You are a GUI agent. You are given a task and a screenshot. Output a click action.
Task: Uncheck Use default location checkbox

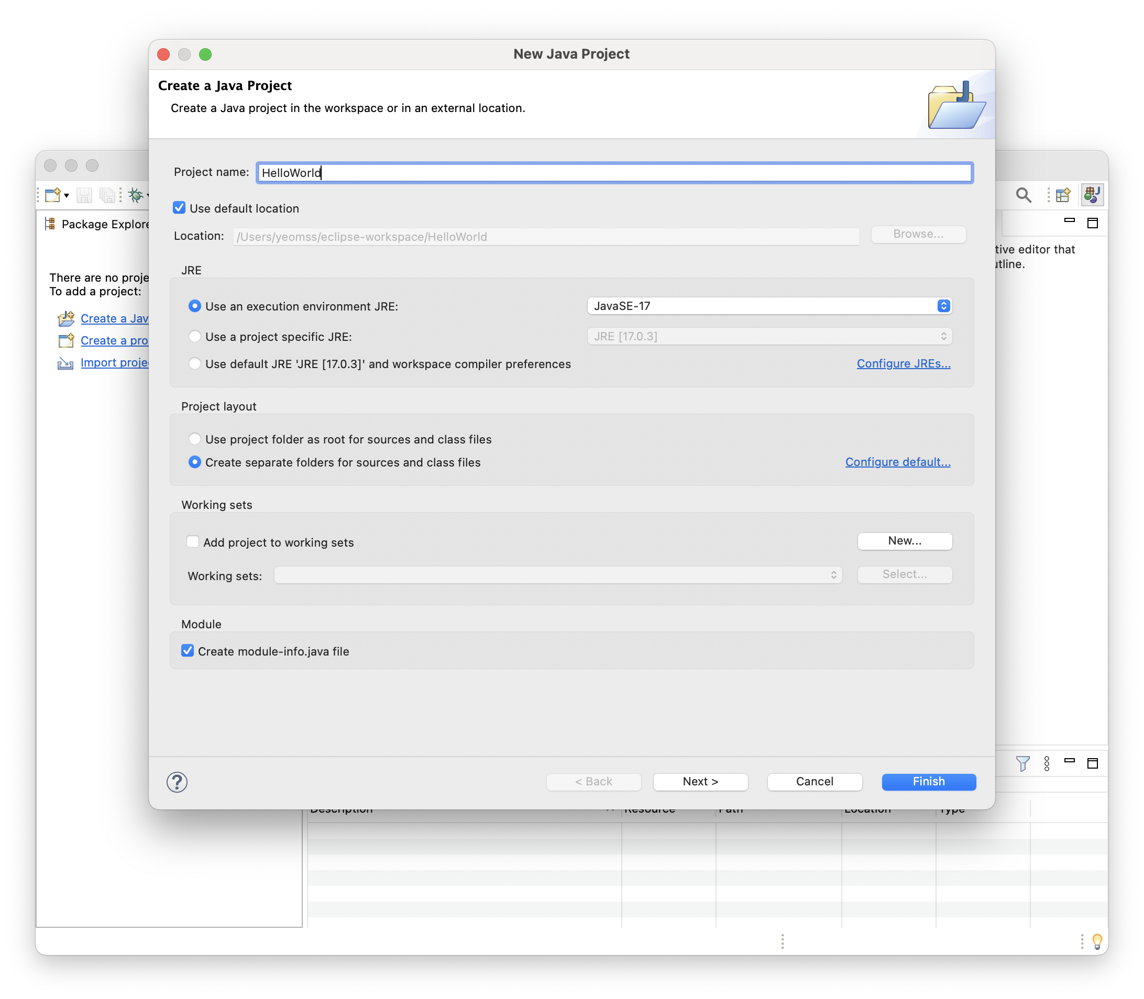pos(179,208)
